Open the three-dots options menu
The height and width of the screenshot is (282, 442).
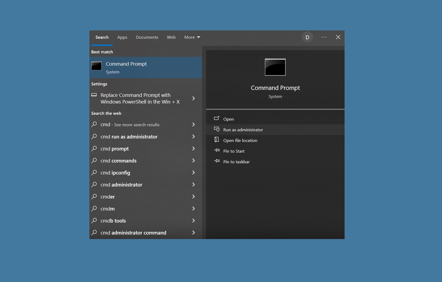point(324,37)
